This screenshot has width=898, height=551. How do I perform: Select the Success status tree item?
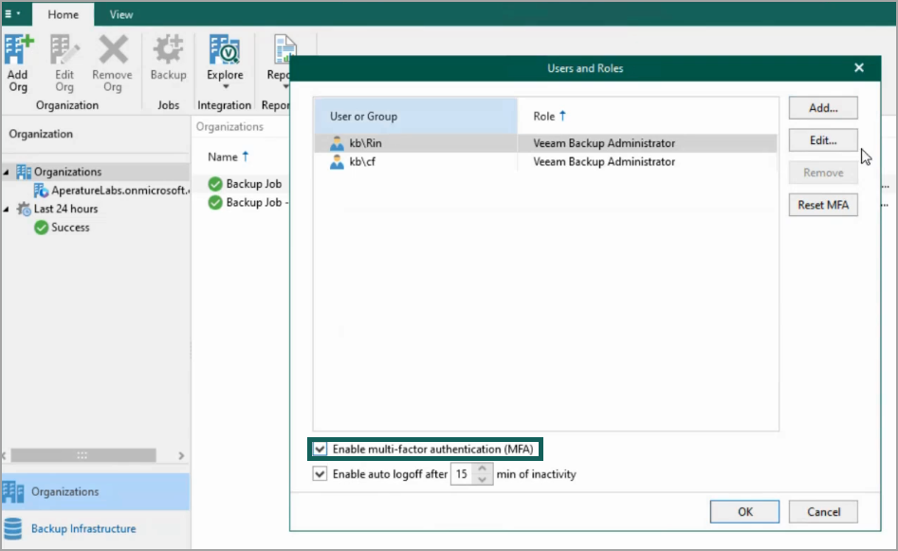[70, 228]
